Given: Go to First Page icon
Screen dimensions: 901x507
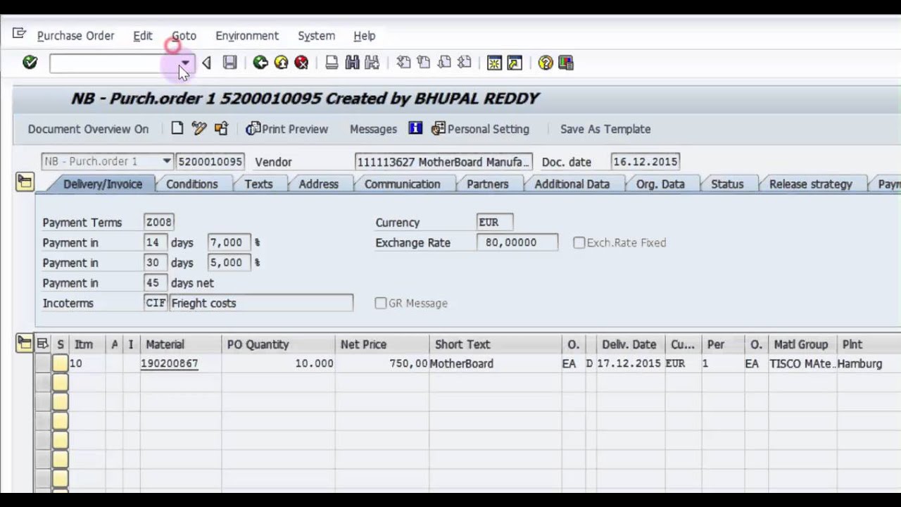Looking at the screenshot, I should point(403,63).
